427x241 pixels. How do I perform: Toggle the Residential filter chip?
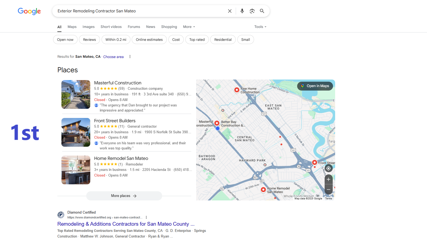coord(223,39)
